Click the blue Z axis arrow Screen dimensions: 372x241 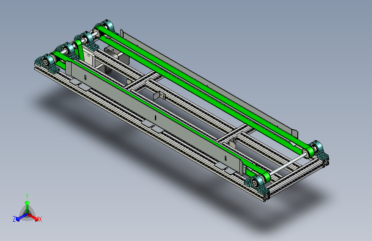(x=21, y=217)
